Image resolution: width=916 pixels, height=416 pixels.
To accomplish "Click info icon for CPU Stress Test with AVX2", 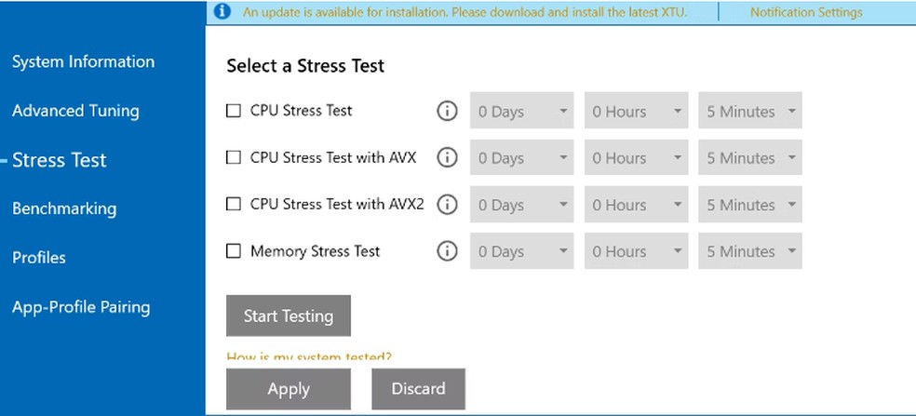I will (x=447, y=205).
